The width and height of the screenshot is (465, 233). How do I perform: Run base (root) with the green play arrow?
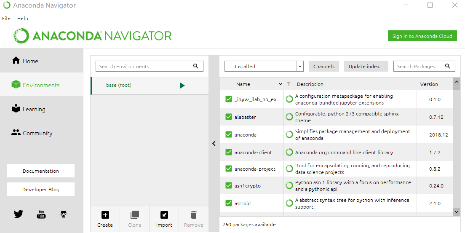point(182,86)
